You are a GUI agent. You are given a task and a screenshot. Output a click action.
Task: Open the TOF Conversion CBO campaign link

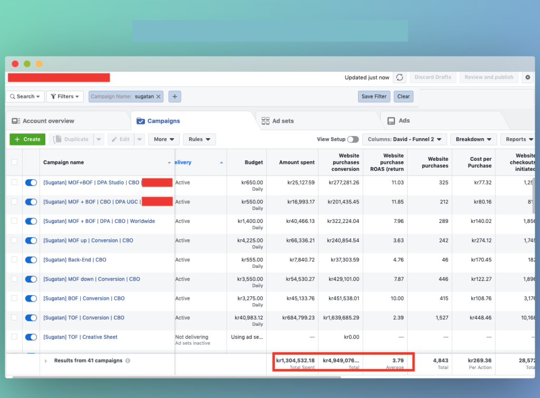click(x=84, y=318)
